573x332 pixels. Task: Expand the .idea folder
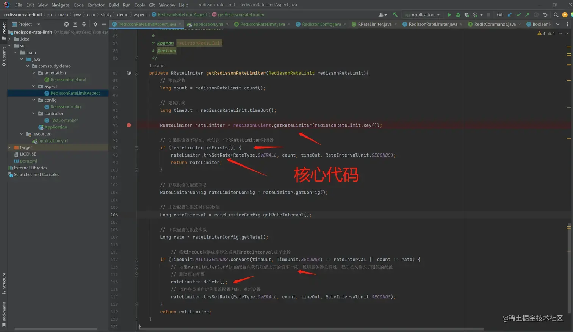click(9, 39)
